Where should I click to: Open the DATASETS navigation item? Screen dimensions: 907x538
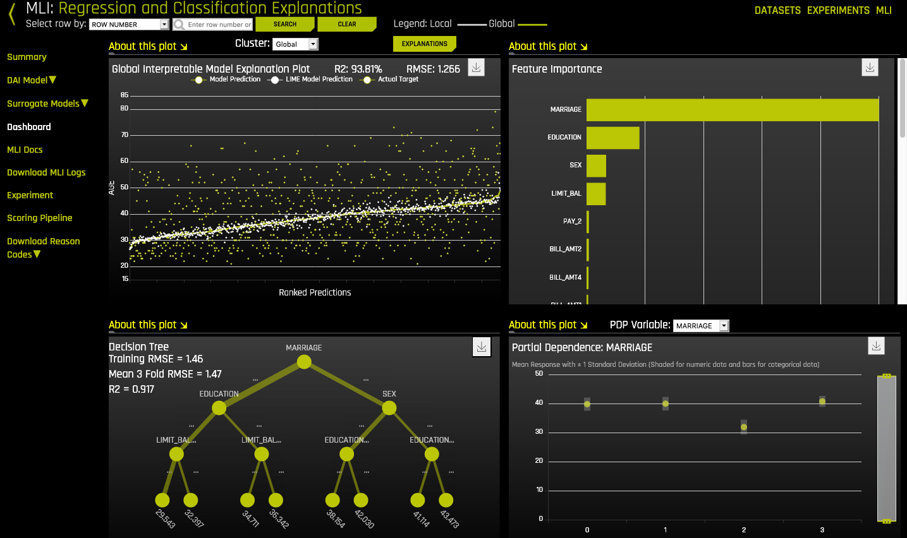click(777, 10)
